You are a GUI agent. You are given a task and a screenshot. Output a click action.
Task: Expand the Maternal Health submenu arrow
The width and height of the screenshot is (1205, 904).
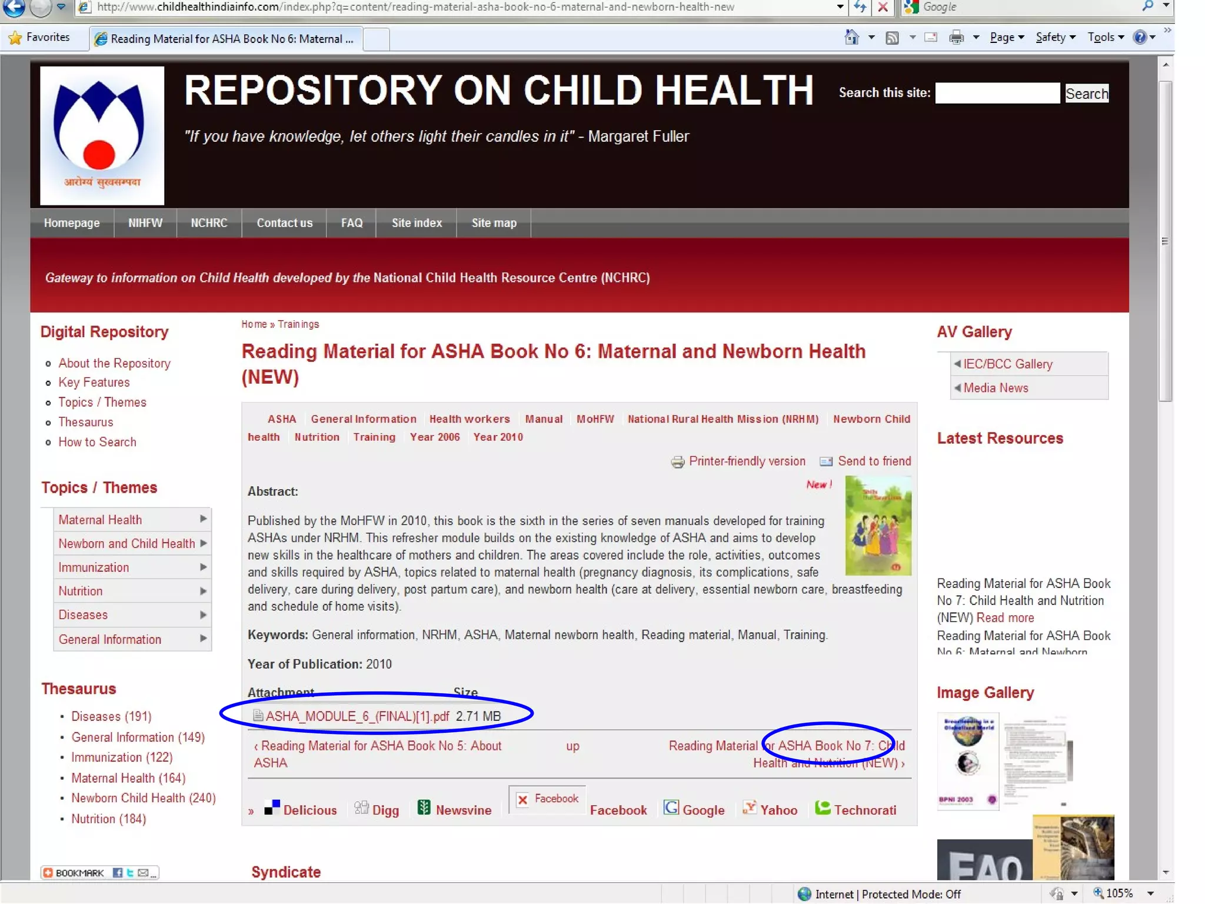pyautogui.click(x=203, y=519)
